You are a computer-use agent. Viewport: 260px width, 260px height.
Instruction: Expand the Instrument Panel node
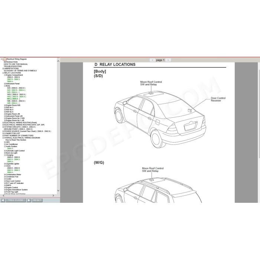(5, 84)
